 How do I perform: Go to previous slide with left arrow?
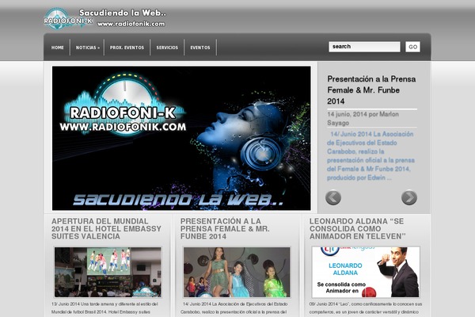[x=333, y=197]
